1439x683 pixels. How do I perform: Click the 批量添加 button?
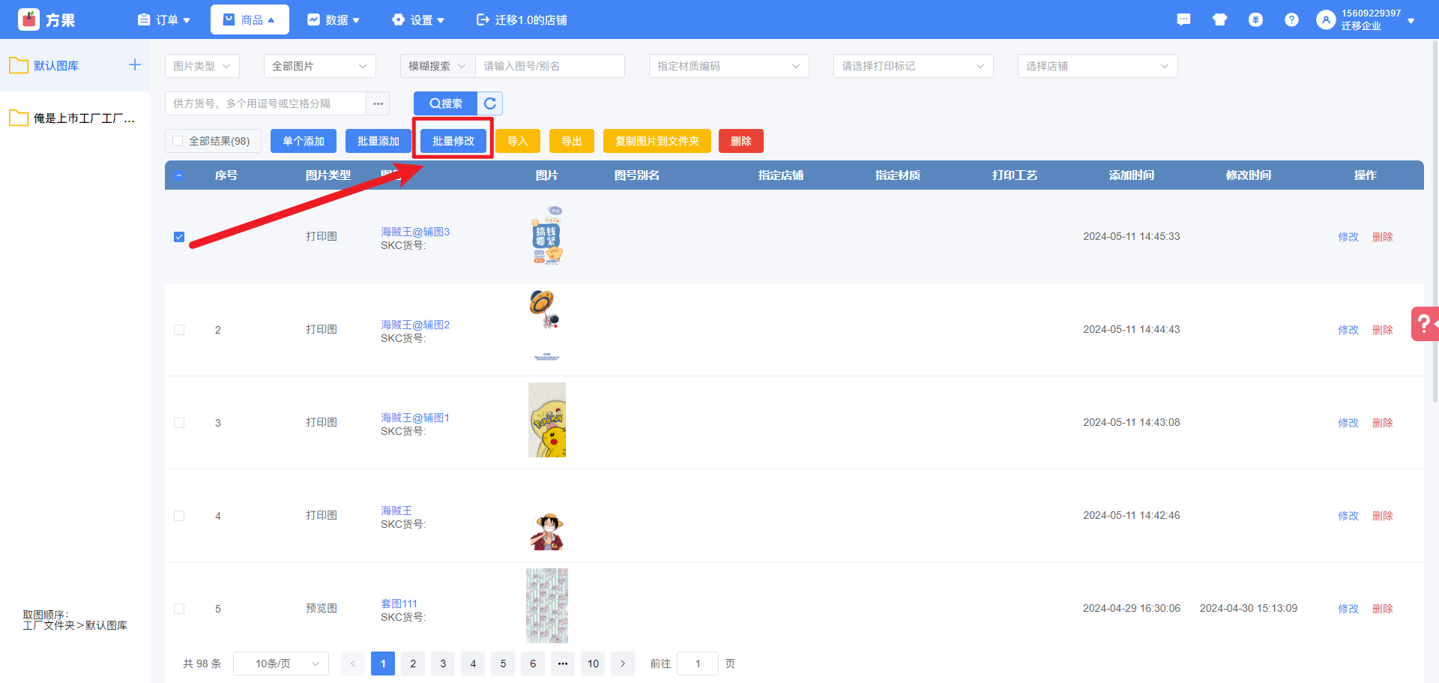tap(378, 141)
